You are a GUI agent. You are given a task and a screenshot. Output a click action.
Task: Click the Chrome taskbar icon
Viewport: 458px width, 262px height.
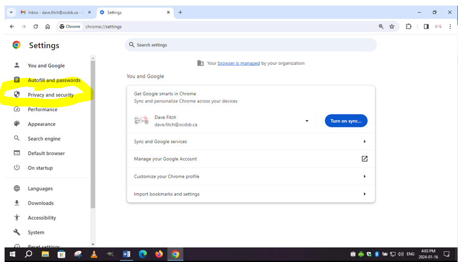(175, 254)
